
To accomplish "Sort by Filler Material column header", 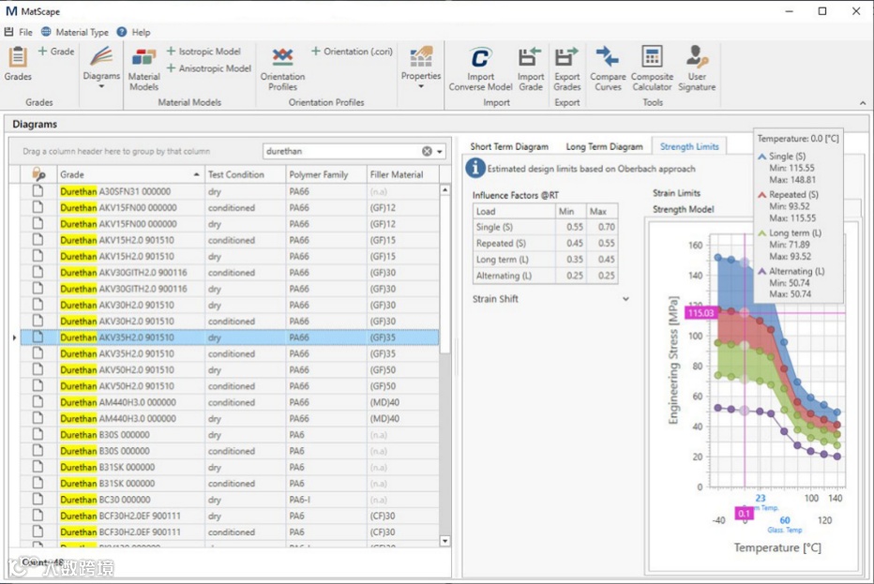I will [402, 174].
